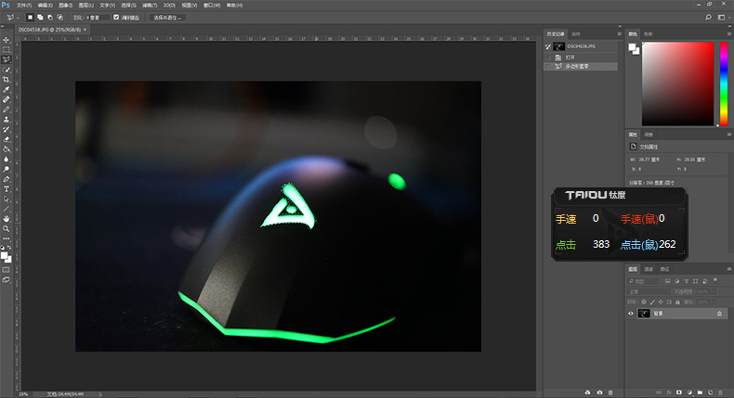Select the Brush tool
The height and width of the screenshot is (398, 734).
point(7,109)
